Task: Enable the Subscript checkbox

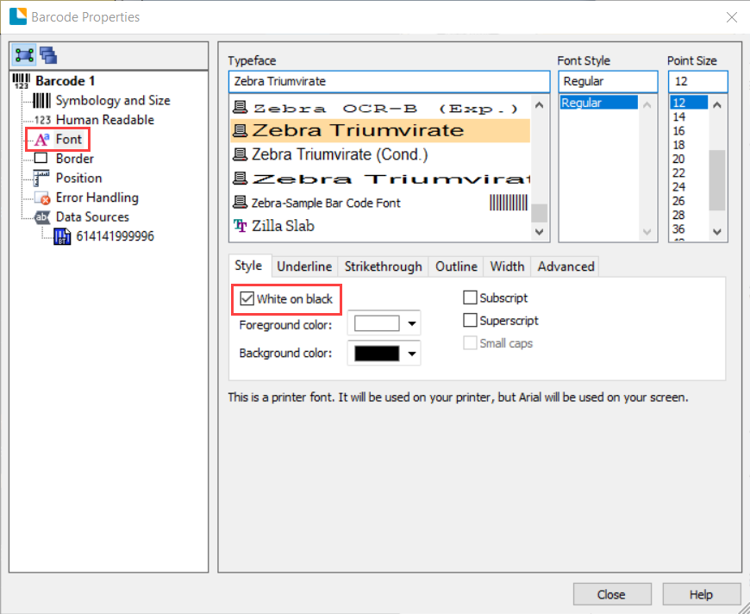Action: click(470, 298)
